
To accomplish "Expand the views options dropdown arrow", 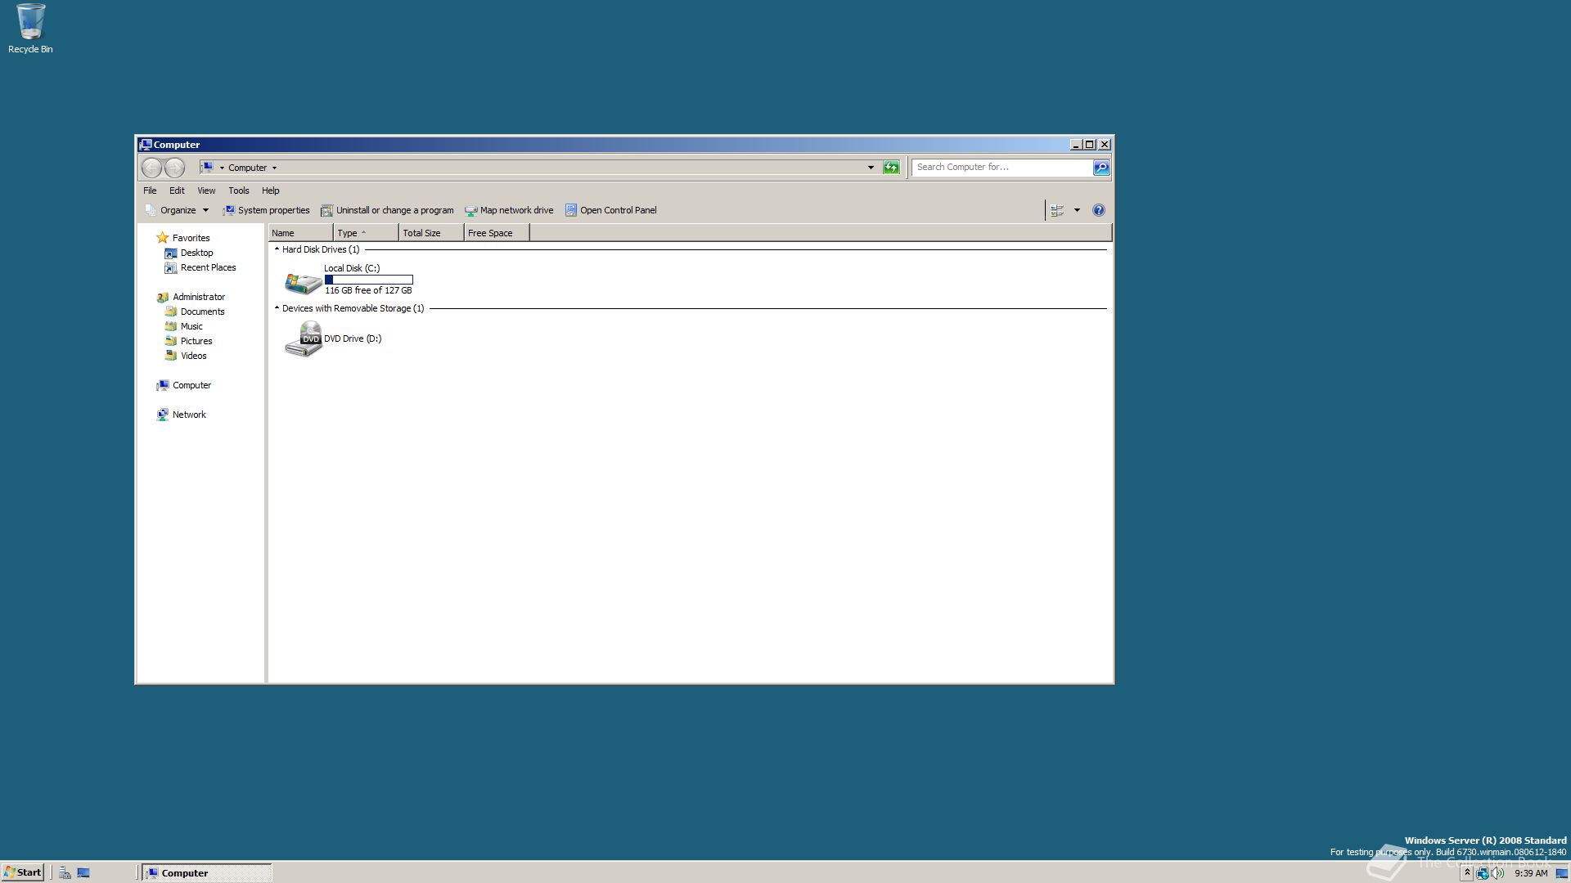I will tap(1077, 210).
